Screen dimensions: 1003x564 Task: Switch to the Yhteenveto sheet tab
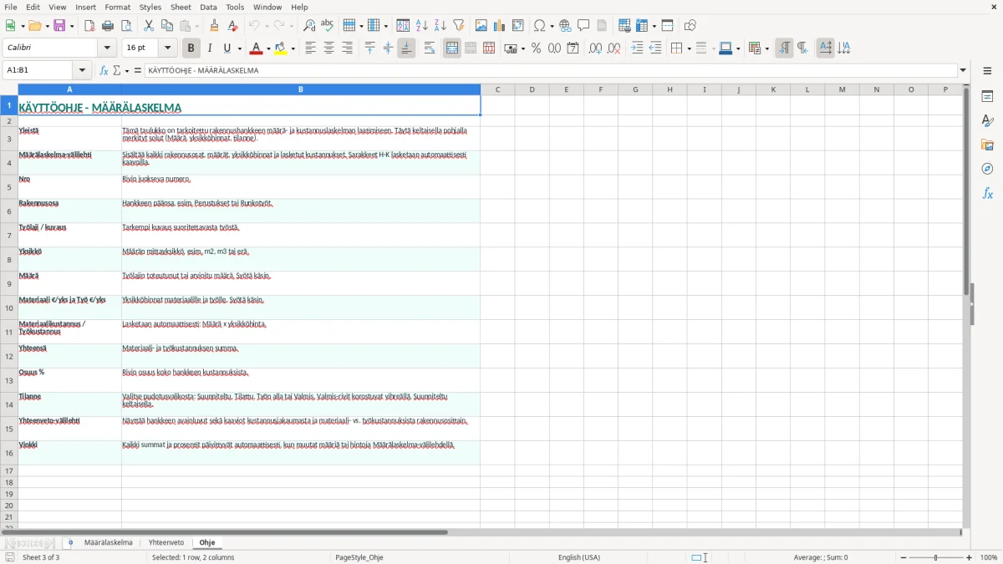[166, 543]
